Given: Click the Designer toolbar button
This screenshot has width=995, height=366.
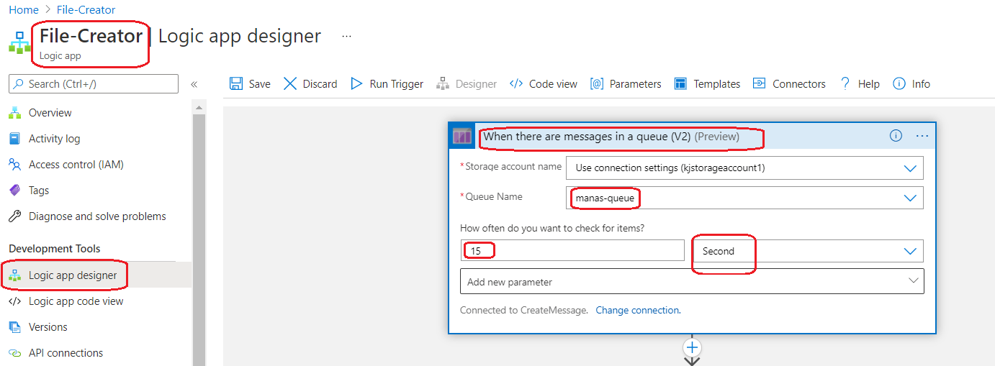Looking at the screenshot, I should coord(467,84).
